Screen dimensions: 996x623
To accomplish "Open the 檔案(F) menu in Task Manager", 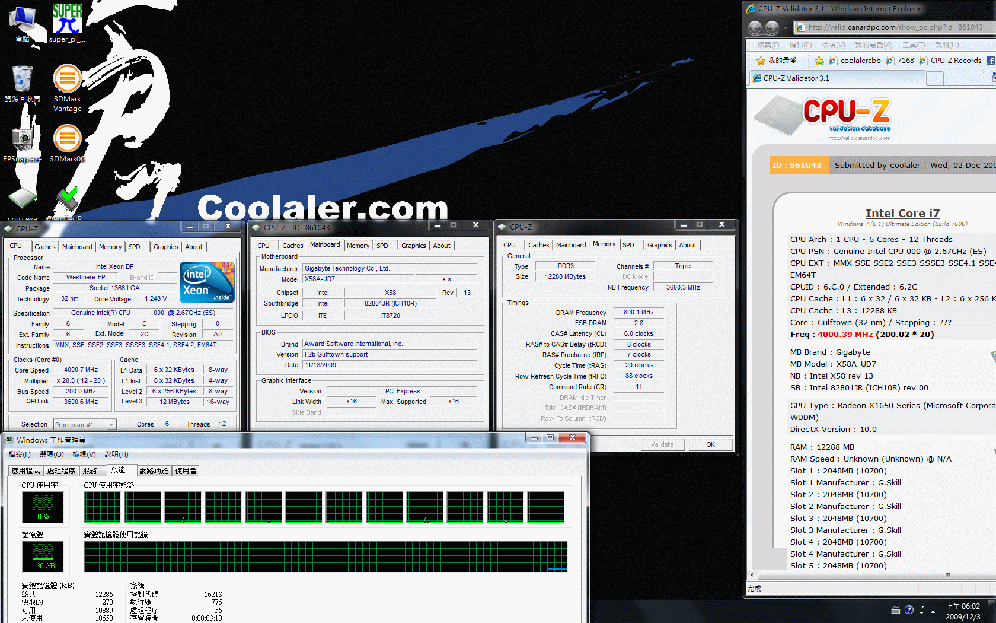I will (20, 454).
